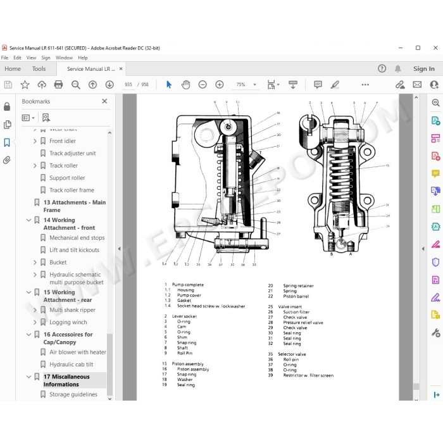This screenshot has height=443, width=443.
Task: Expand the Multi shank ripper bookmark
Action: (35, 310)
